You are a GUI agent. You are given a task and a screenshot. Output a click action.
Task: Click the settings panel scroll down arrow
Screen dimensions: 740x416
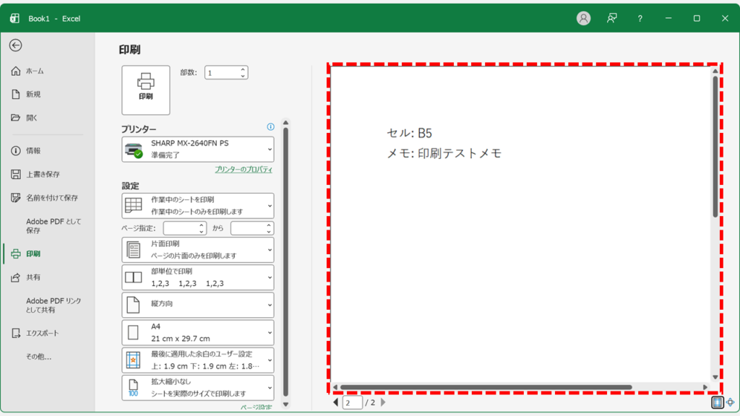point(285,404)
